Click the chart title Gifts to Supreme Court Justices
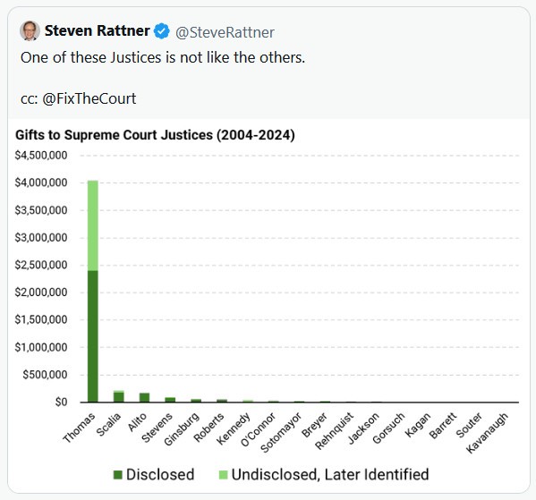This screenshot has width=536, height=500. (x=155, y=135)
